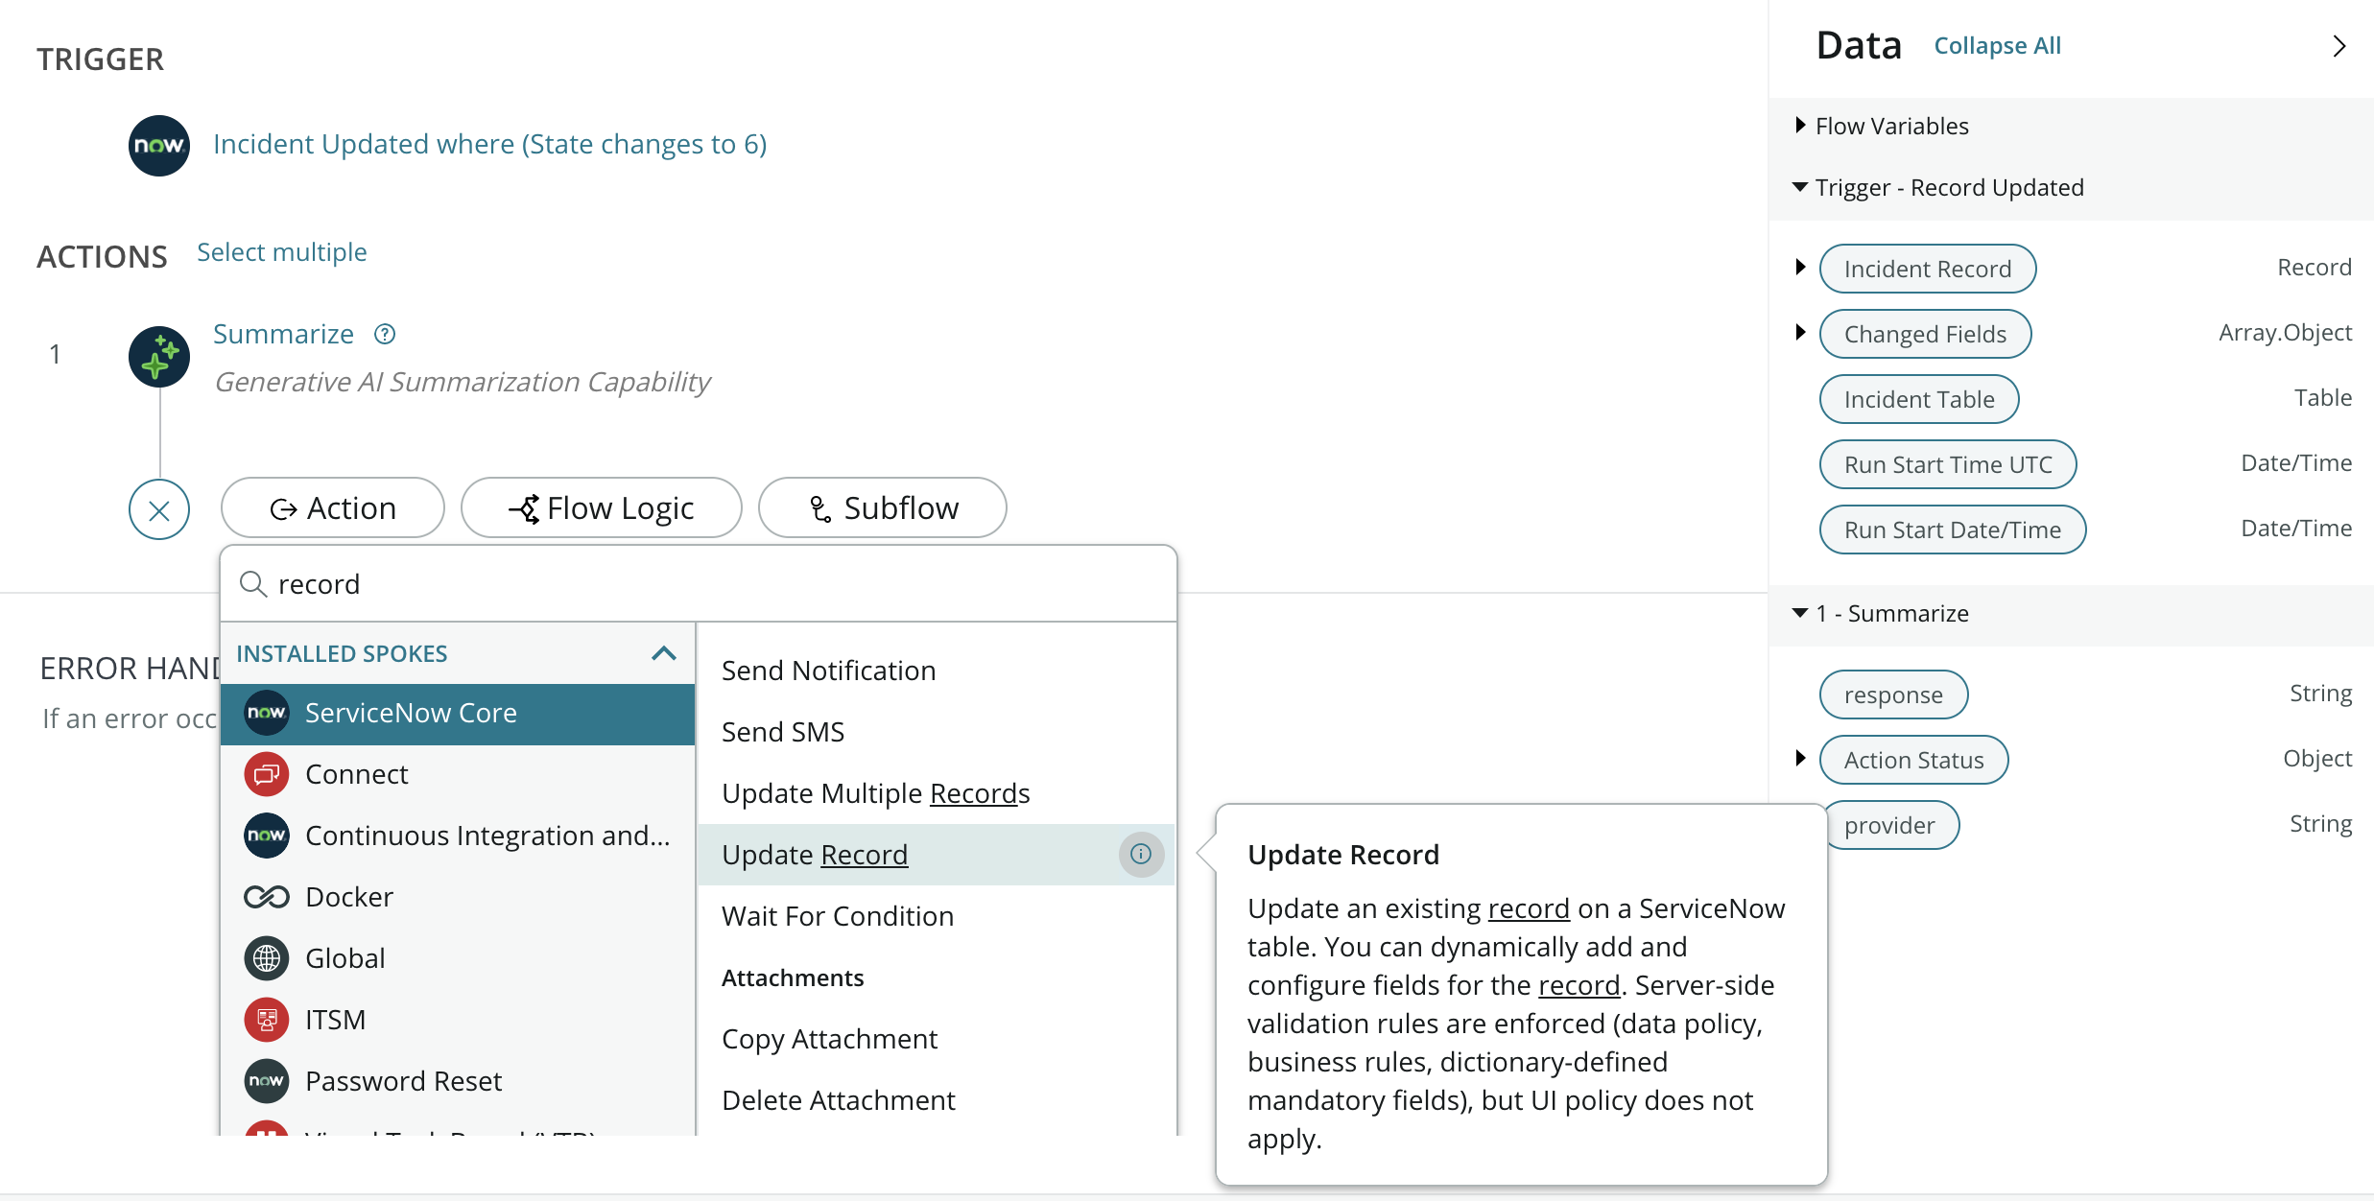
Task: Expand the Incident Record pill arrow
Action: (x=1800, y=267)
